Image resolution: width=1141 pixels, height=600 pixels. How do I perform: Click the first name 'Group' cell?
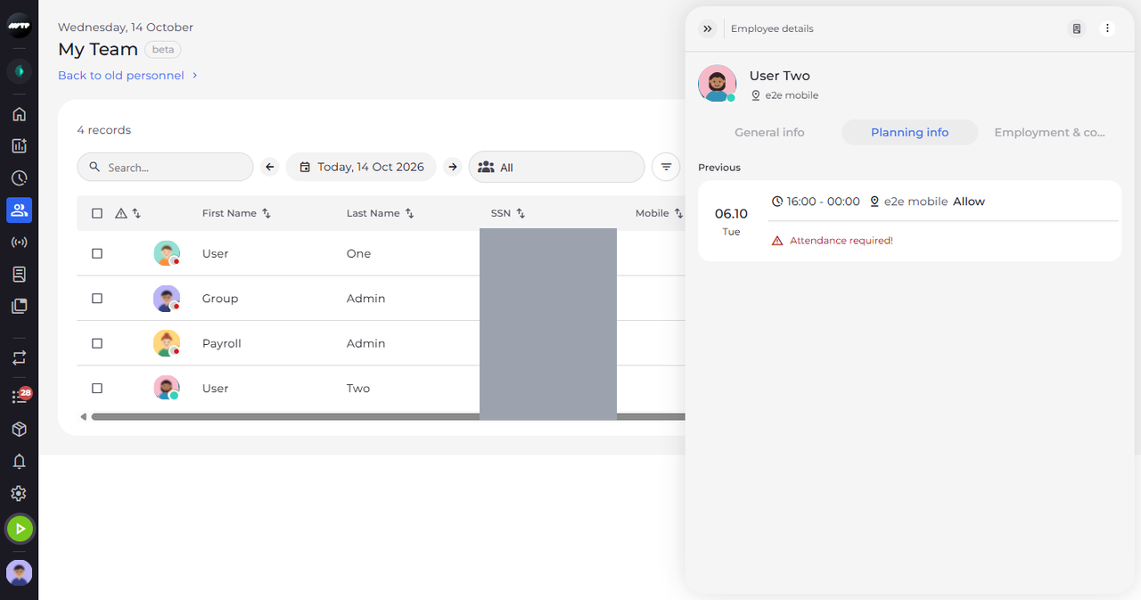point(220,299)
